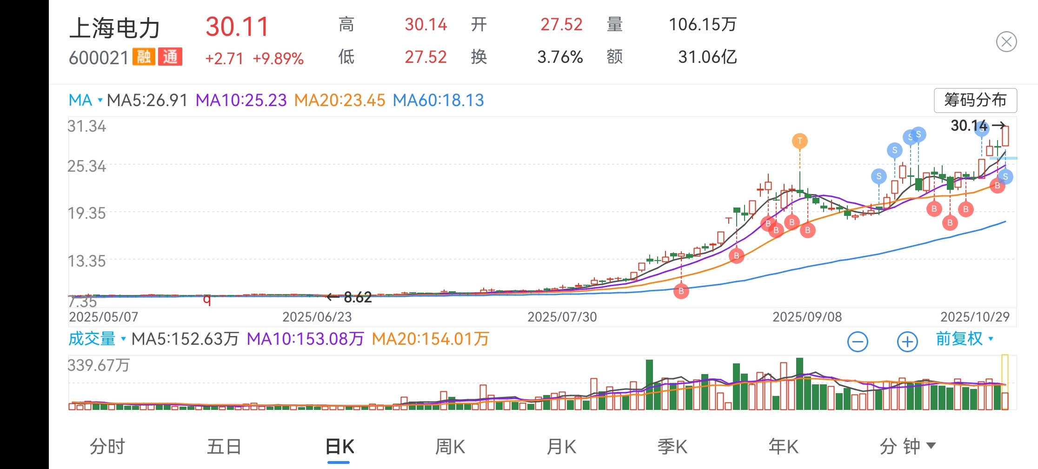Click the MA20:23.45 value label

[x=340, y=100]
